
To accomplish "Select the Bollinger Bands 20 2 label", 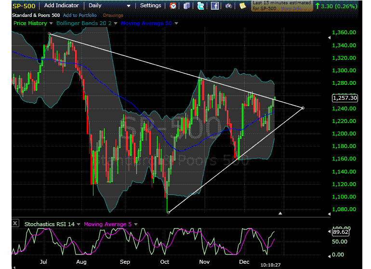I will [x=84, y=23].
